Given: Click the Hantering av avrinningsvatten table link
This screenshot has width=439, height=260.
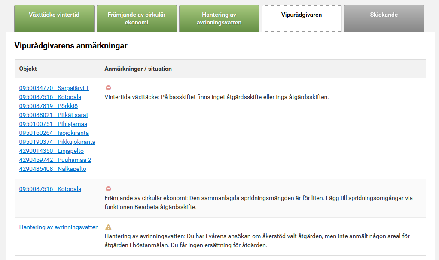Looking at the screenshot, I should click(x=59, y=227).
